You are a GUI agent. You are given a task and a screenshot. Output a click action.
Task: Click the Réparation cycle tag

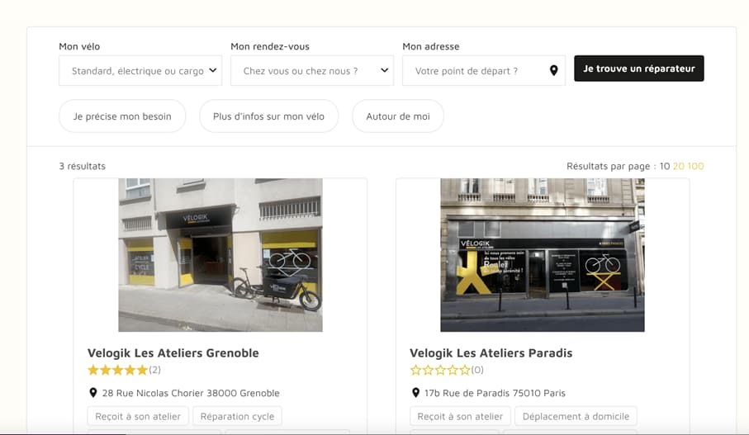(x=237, y=416)
